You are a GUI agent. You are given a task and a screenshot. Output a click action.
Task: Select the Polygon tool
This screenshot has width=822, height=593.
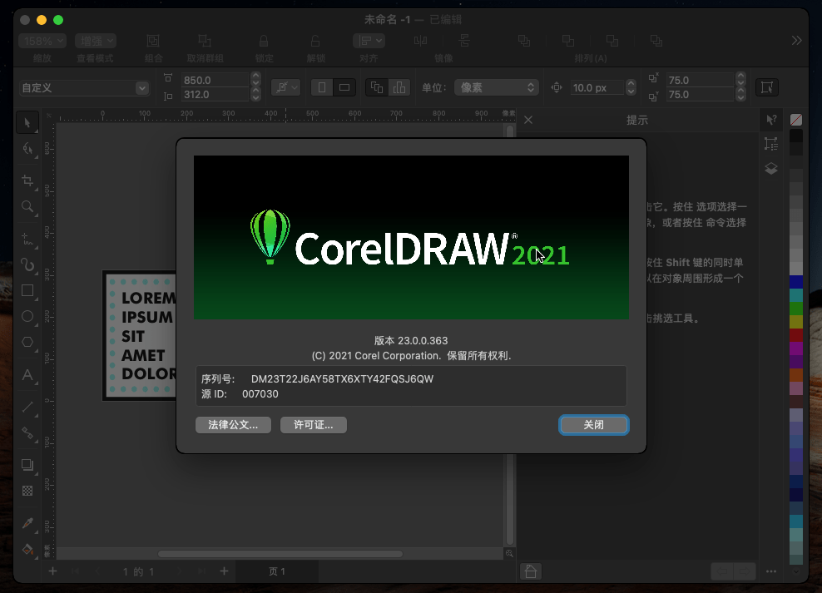click(27, 342)
